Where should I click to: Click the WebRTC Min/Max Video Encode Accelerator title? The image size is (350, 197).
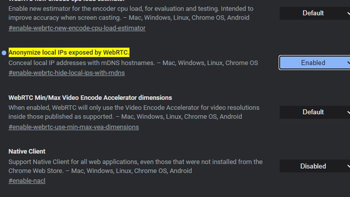point(90,97)
